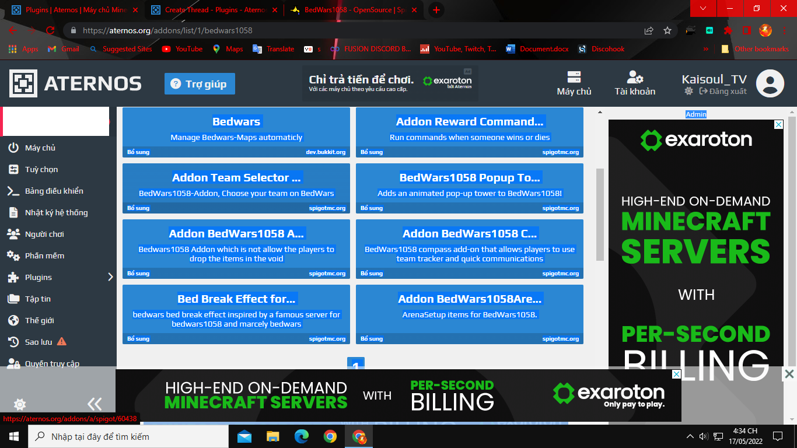Open the YouTube bookmark
797x448 pixels.
coord(182,49)
